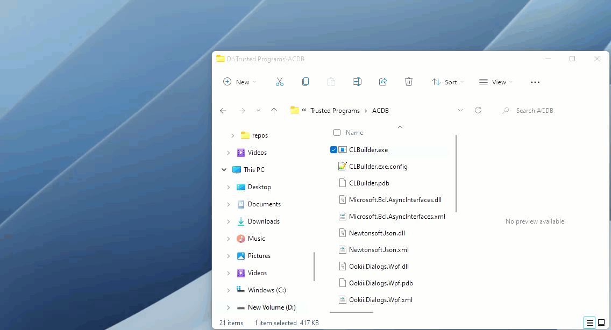Click the Ookii.Dialogs.Wpf.xml file icon

point(343,299)
